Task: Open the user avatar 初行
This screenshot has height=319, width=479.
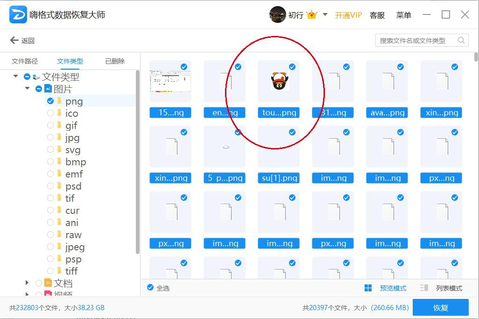Action: (x=277, y=14)
